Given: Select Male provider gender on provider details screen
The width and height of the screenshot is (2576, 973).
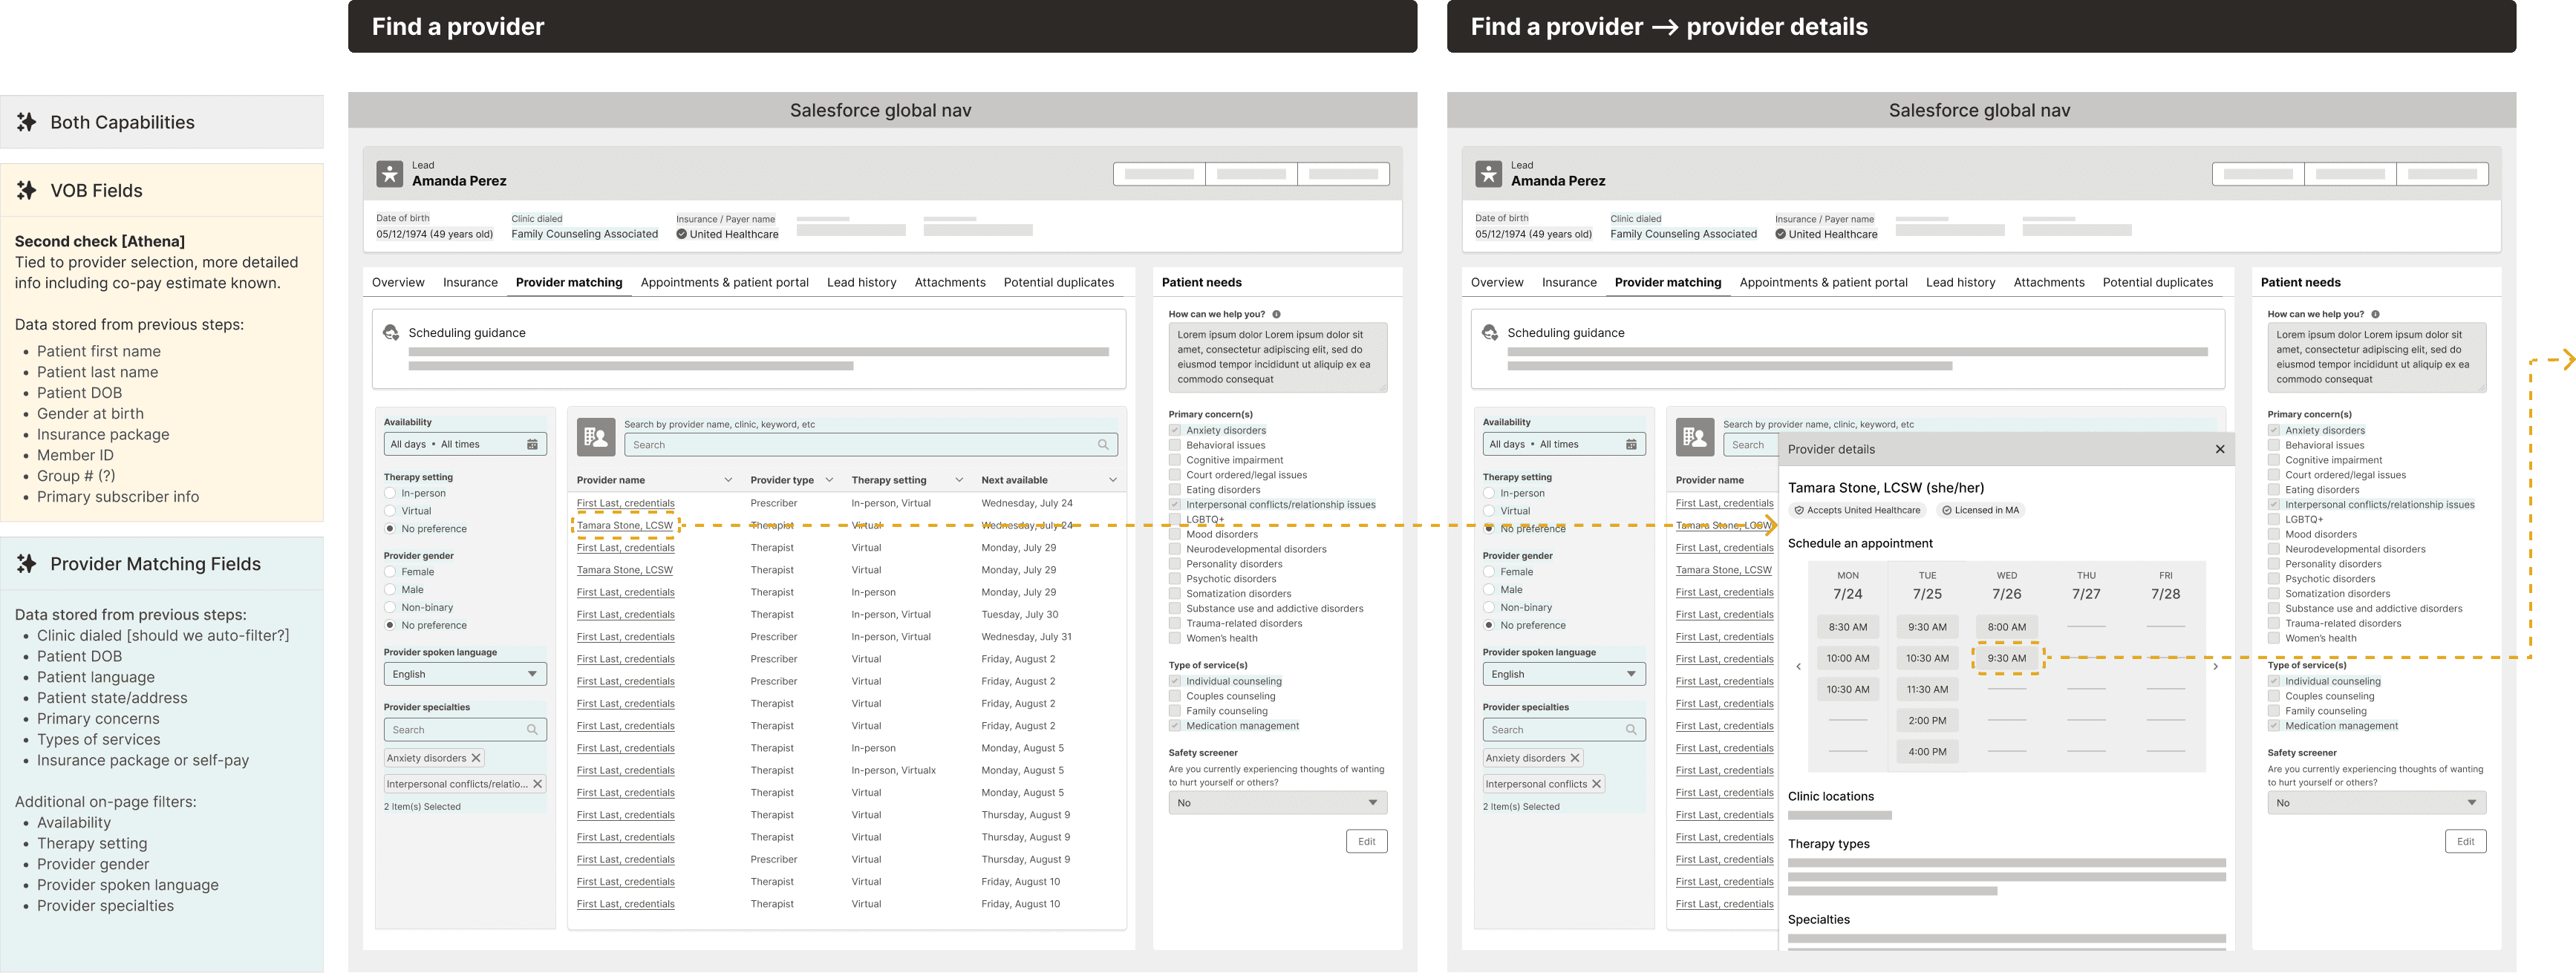Looking at the screenshot, I should (1489, 590).
